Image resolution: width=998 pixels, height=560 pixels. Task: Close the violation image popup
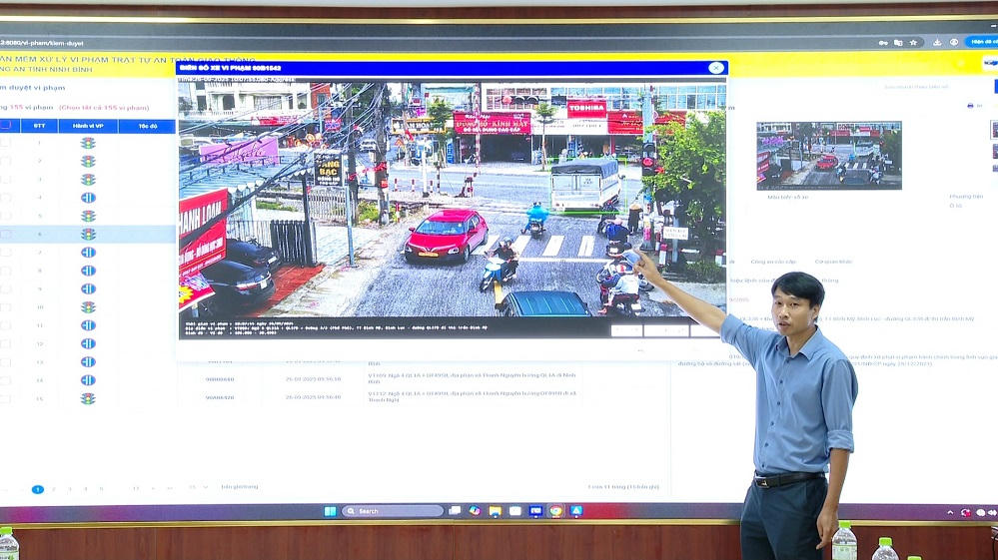click(715, 68)
